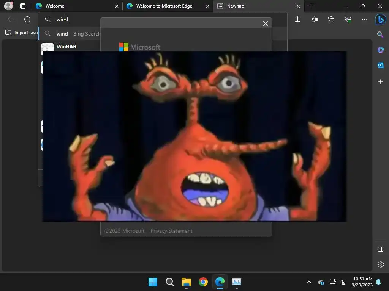This screenshot has width=389, height=291.
Task: Open Collections icon
Action: pyautogui.click(x=331, y=19)
